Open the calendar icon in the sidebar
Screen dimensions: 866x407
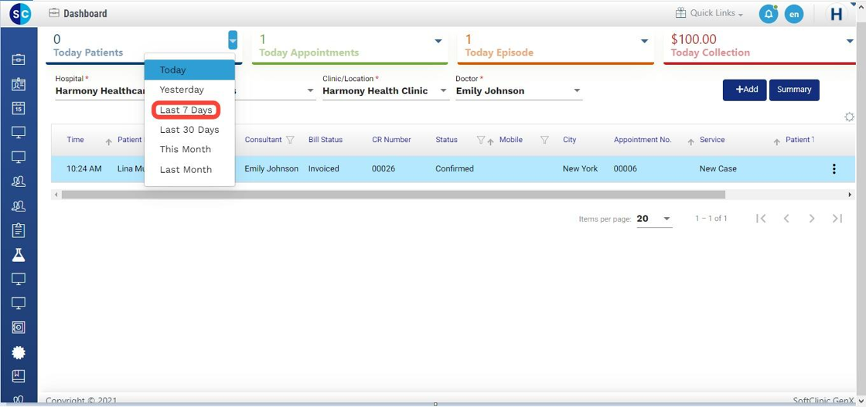(x=19, y=108)
